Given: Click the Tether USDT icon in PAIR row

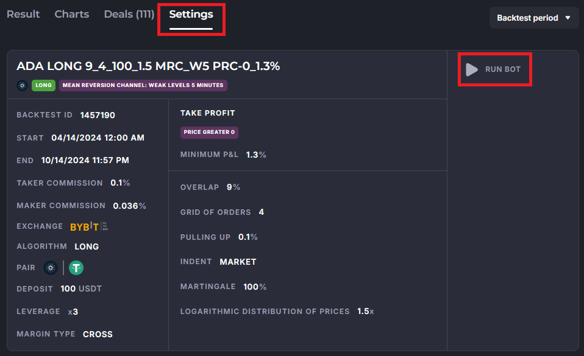Looking at the screenshot, I should [76, 268].
